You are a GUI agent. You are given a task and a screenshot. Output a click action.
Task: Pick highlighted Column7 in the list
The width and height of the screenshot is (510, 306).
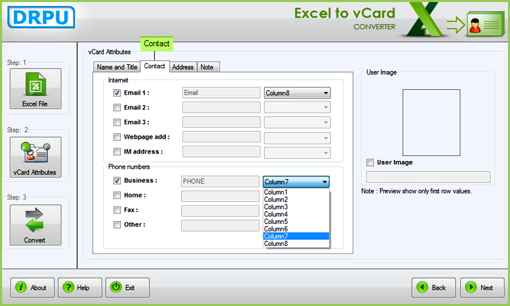coord(296,236)
